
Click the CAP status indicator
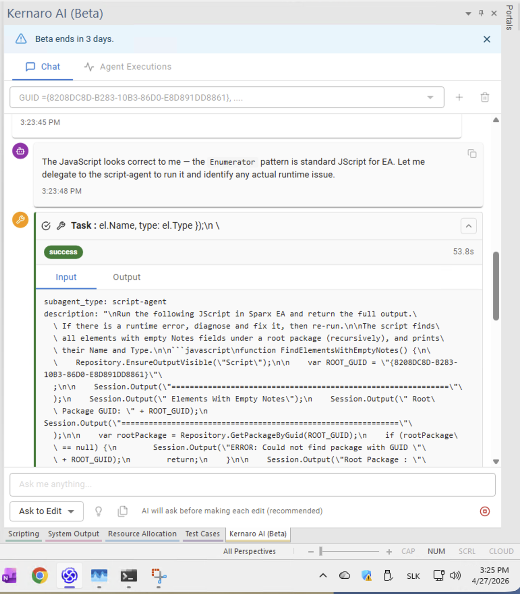[408, 551]
